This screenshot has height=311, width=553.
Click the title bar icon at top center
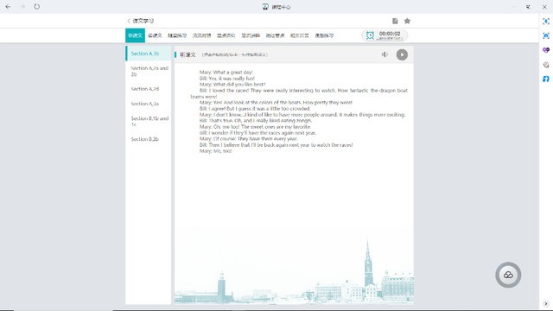coord(265,7)
